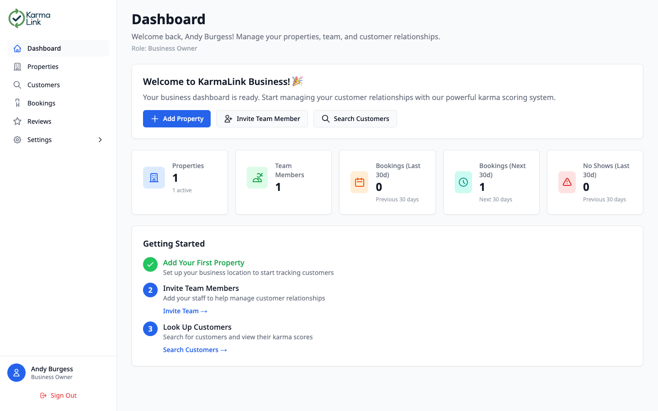Viewport: 658px width, 411px height.
Task: Click the KarmaLink logo icon
Action: click(16, 18)
